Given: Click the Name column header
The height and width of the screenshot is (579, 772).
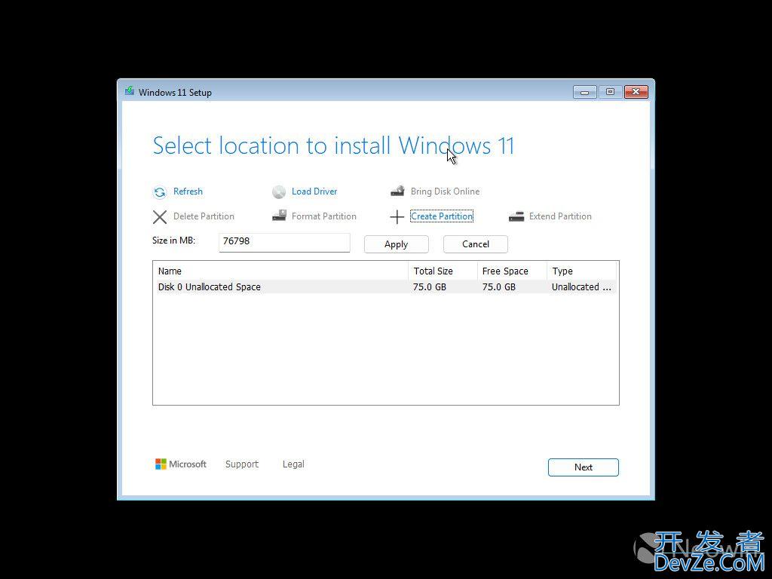Looking at the screenshot, I should click(281, 271).
